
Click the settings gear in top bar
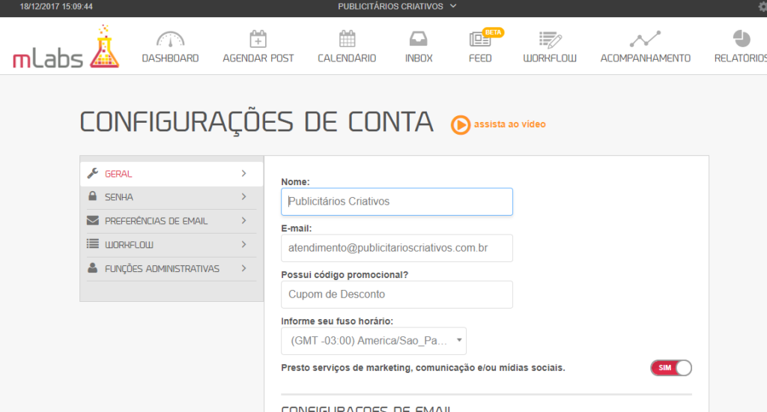[x=763, y=6]
